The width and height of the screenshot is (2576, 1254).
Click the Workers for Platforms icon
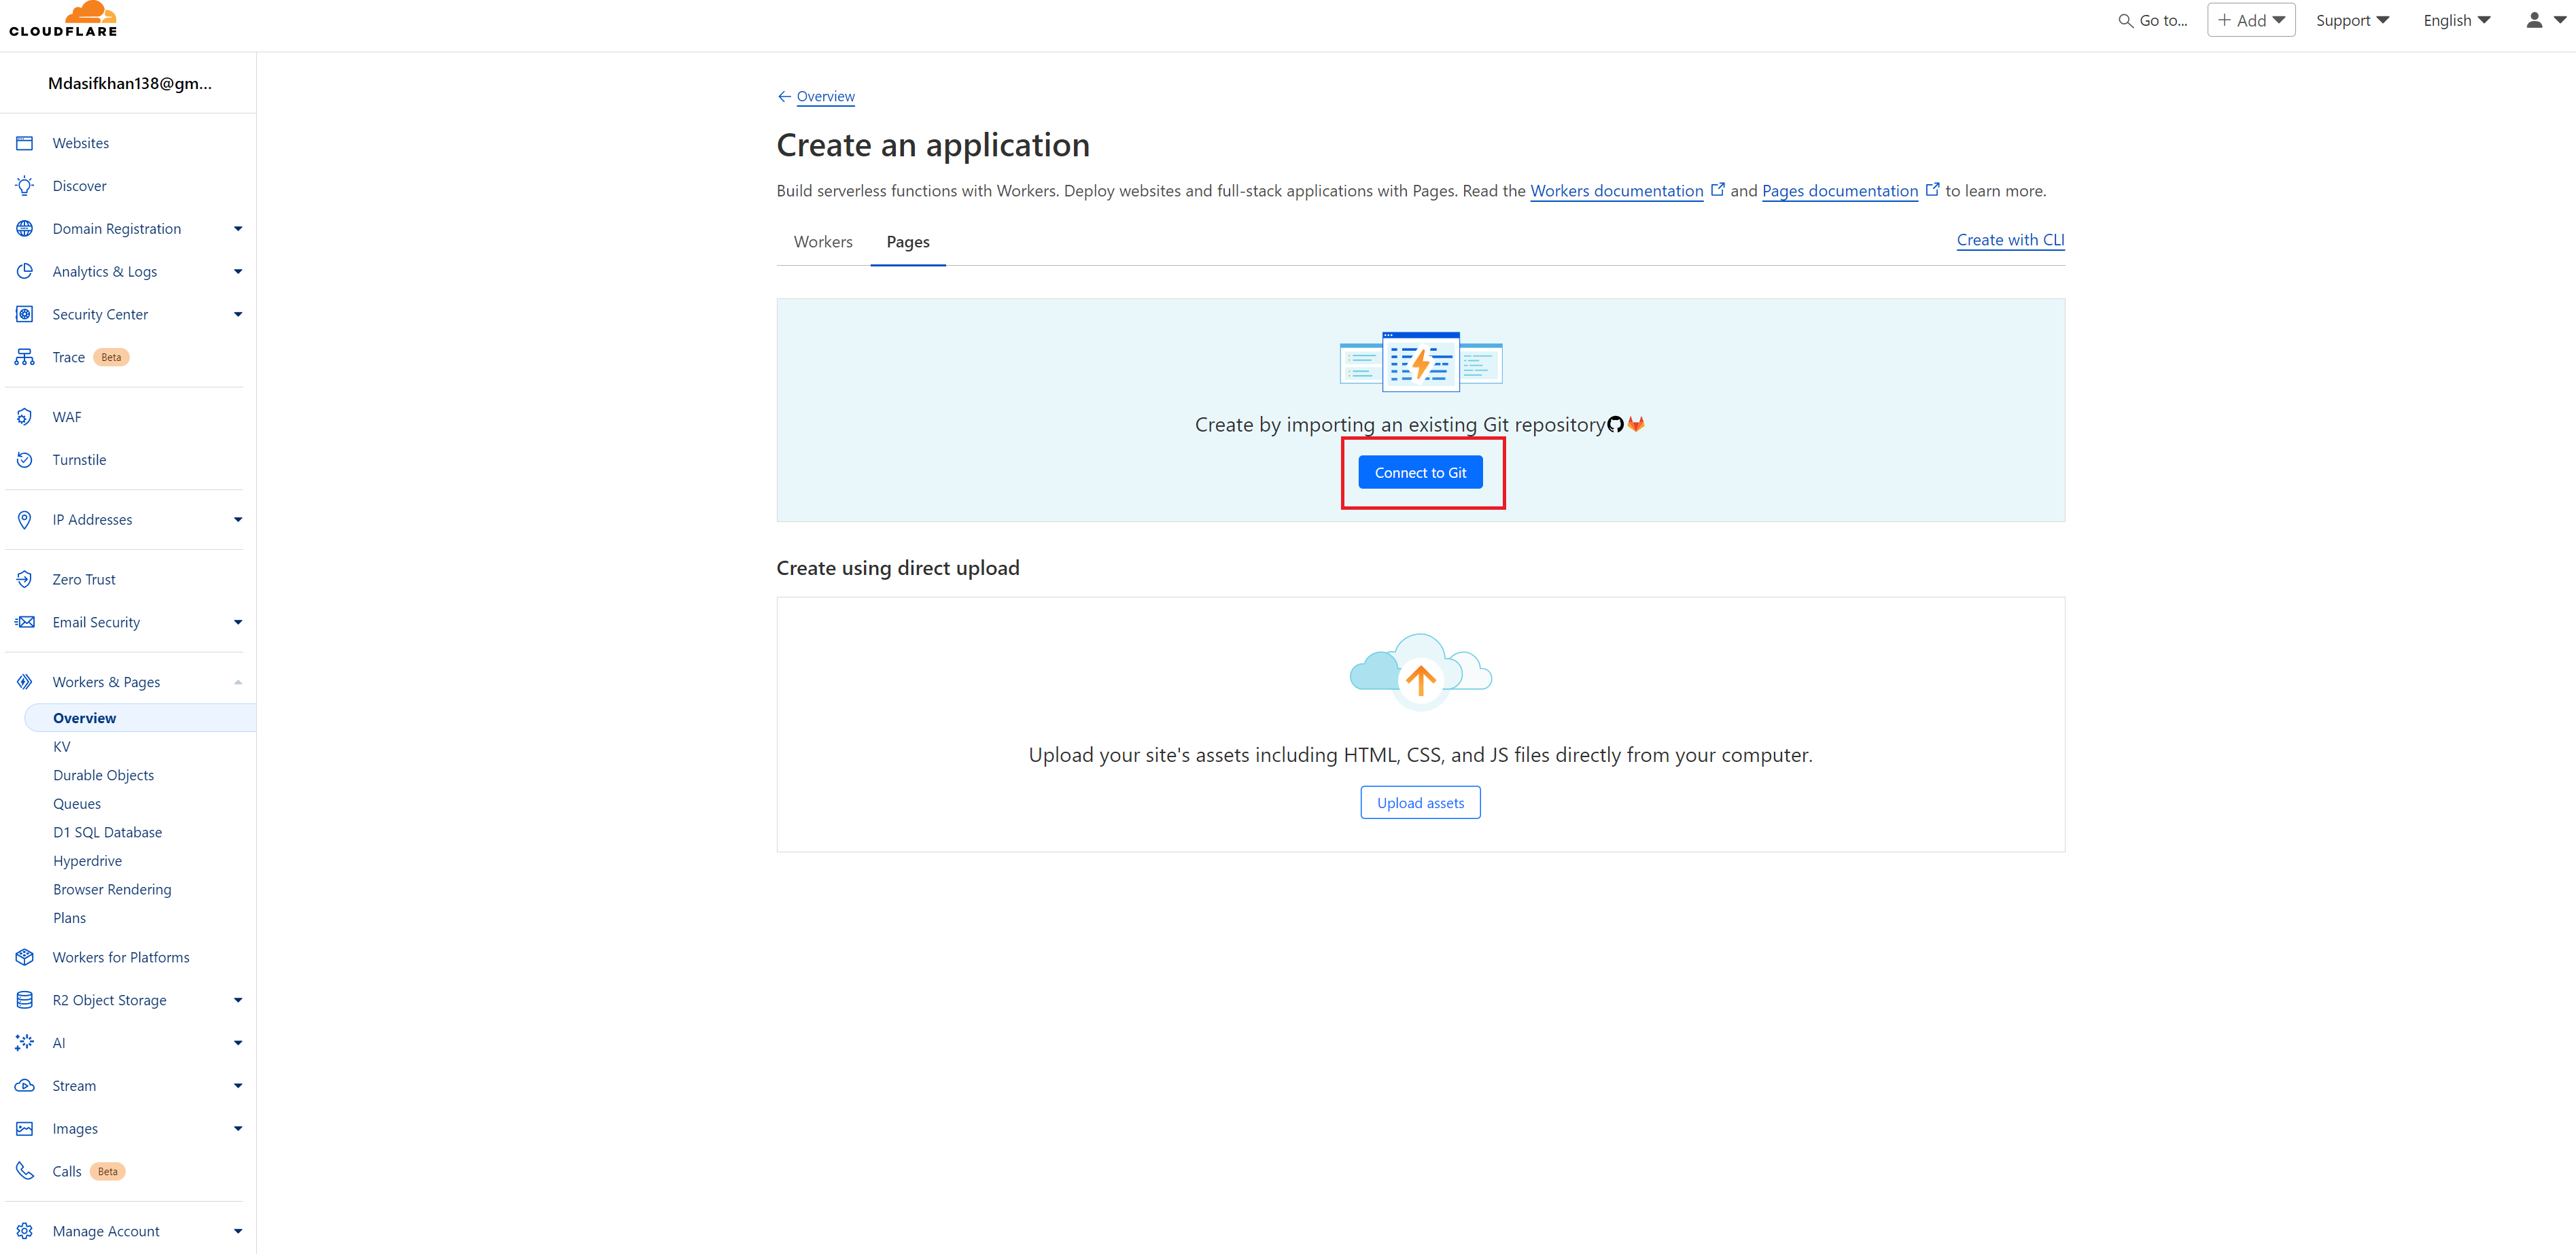click(x=25, y=957)
